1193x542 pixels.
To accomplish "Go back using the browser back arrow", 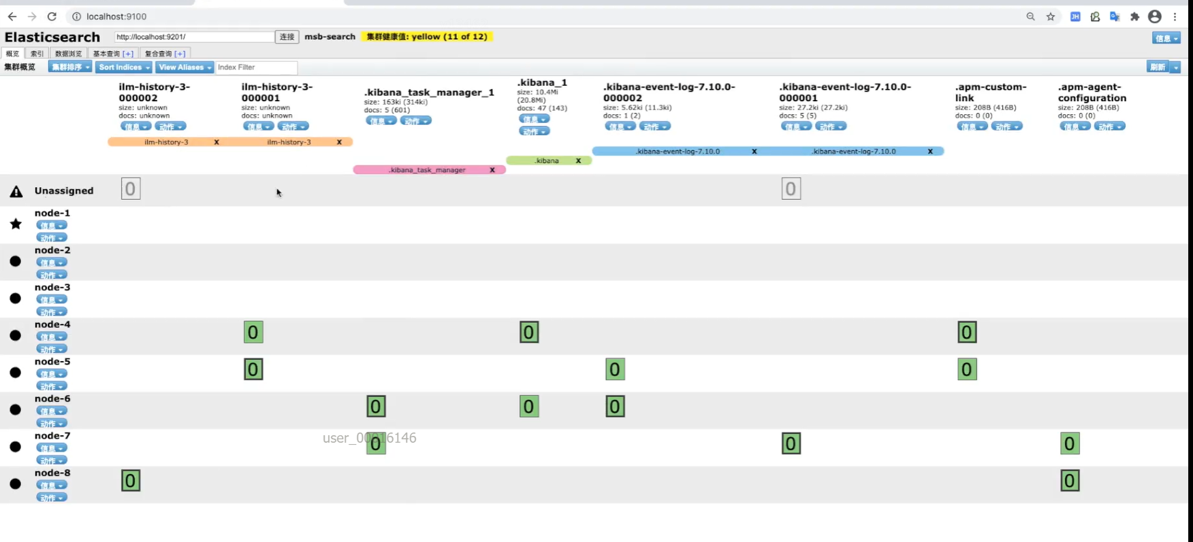I will [x=12, y=16].
